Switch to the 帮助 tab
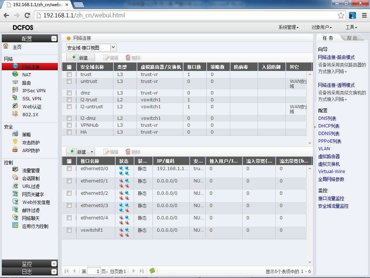370x278 pixels. 352,38
